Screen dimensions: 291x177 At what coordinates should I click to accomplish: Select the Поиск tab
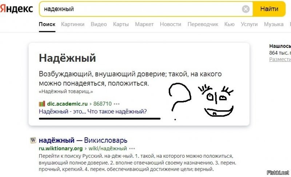47,24
